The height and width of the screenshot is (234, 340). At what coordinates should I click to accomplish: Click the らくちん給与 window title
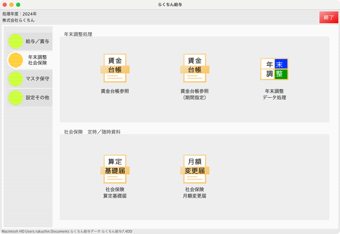pyautogui.click(x=170, y=5)
